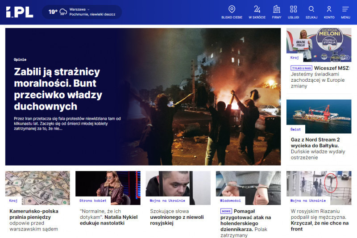Select the Wiadomości category tag
The height and width of the screenshot is (238, 357).
pos(230,200)
